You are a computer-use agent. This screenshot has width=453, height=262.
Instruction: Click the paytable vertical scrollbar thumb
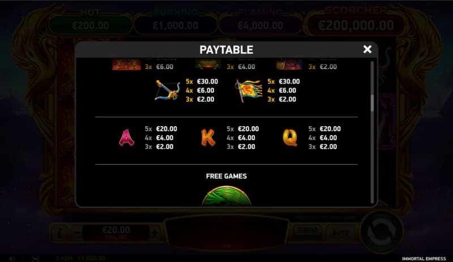click(372, 103)
